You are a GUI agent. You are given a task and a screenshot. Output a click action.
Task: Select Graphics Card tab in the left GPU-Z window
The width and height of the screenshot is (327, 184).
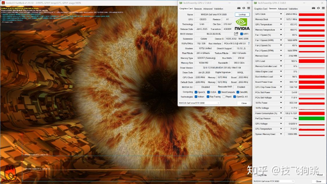click(186, 8)
